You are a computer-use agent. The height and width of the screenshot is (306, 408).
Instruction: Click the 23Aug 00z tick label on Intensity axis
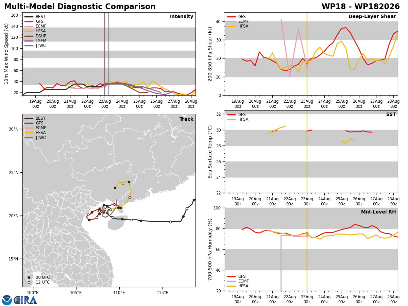104,104
